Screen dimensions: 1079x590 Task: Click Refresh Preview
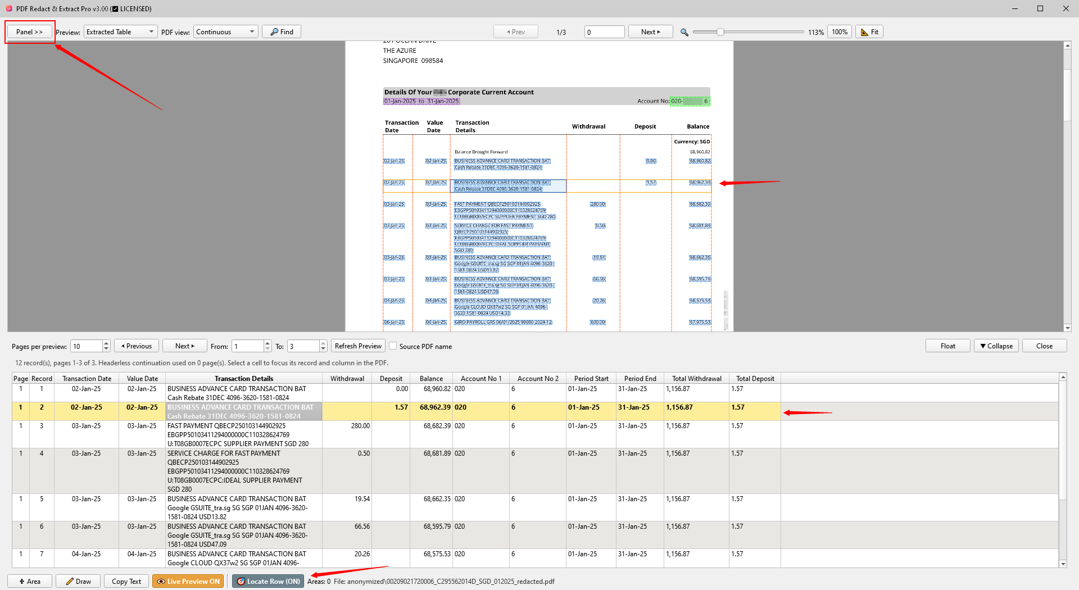coord(358,346)
